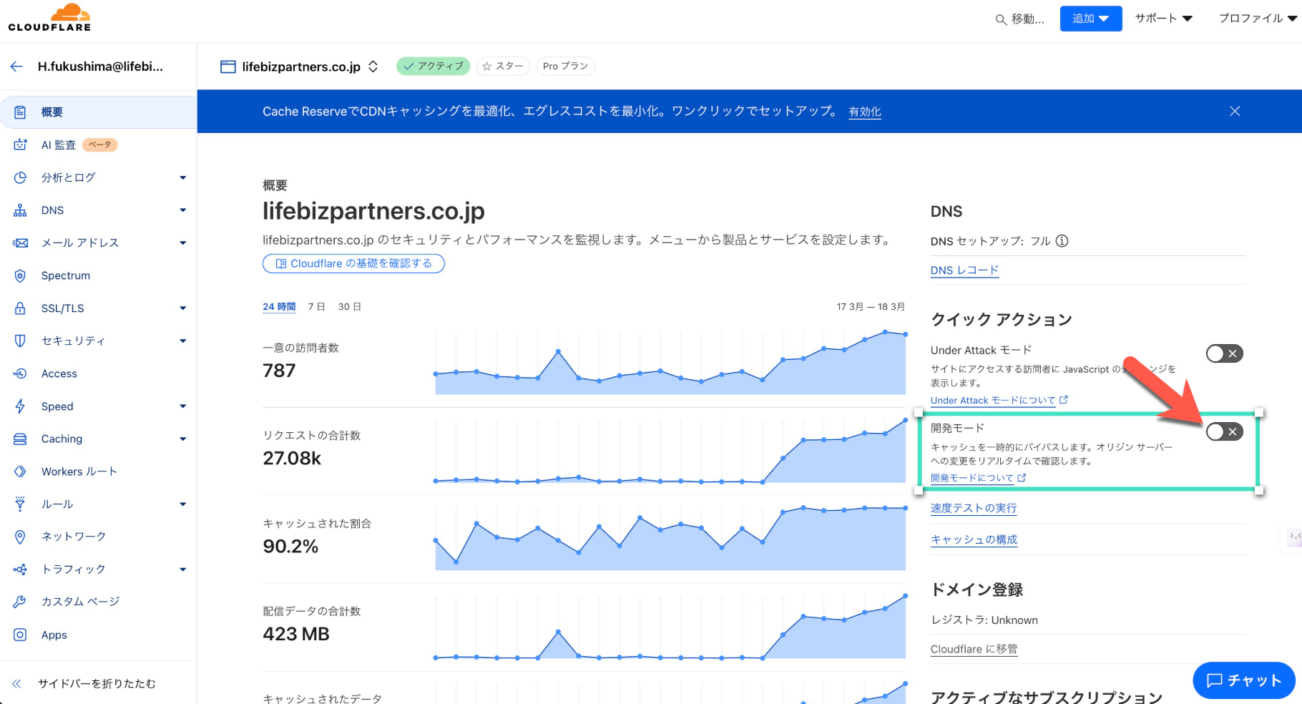Click the Speed lightning bolt icon
Image resolution: width=1302 pixels, height=704 pixels.
tap(20, 406)
